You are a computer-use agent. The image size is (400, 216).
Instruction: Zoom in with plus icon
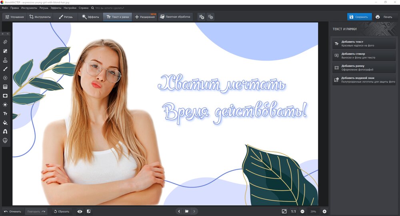pos(324,212)
